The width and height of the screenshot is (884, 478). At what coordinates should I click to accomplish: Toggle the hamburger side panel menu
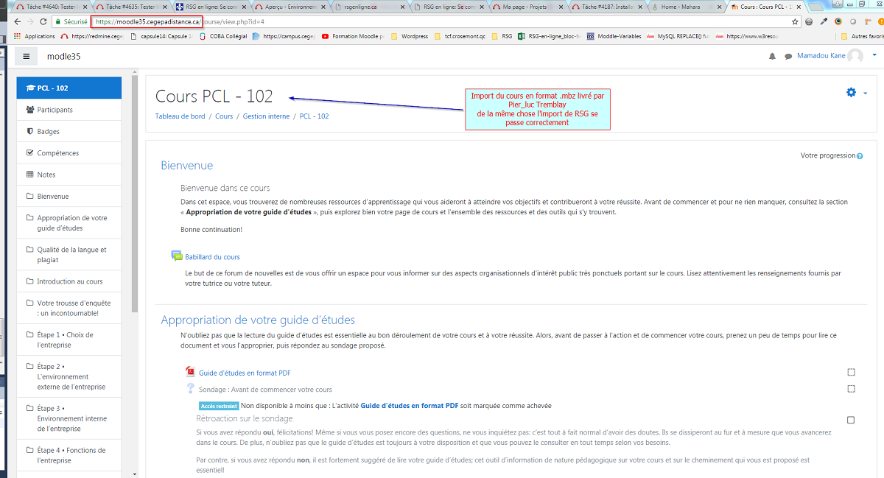click(x=27, y=57)
